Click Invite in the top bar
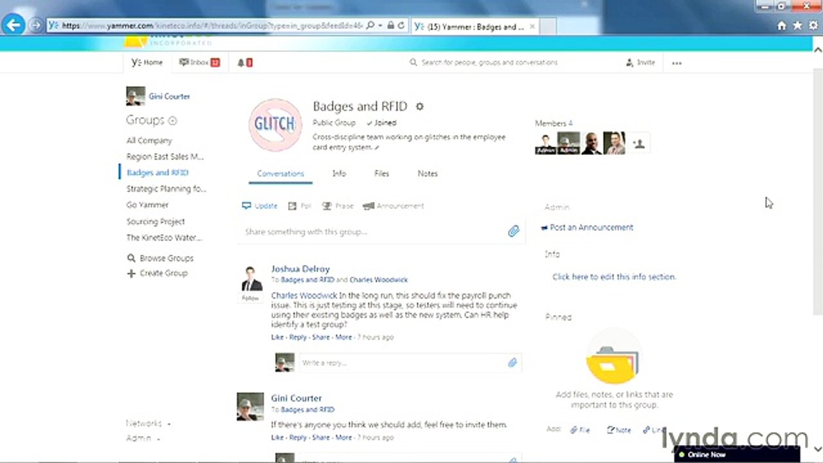Viewport: 823px width, 463px height. tap(640, 62)
